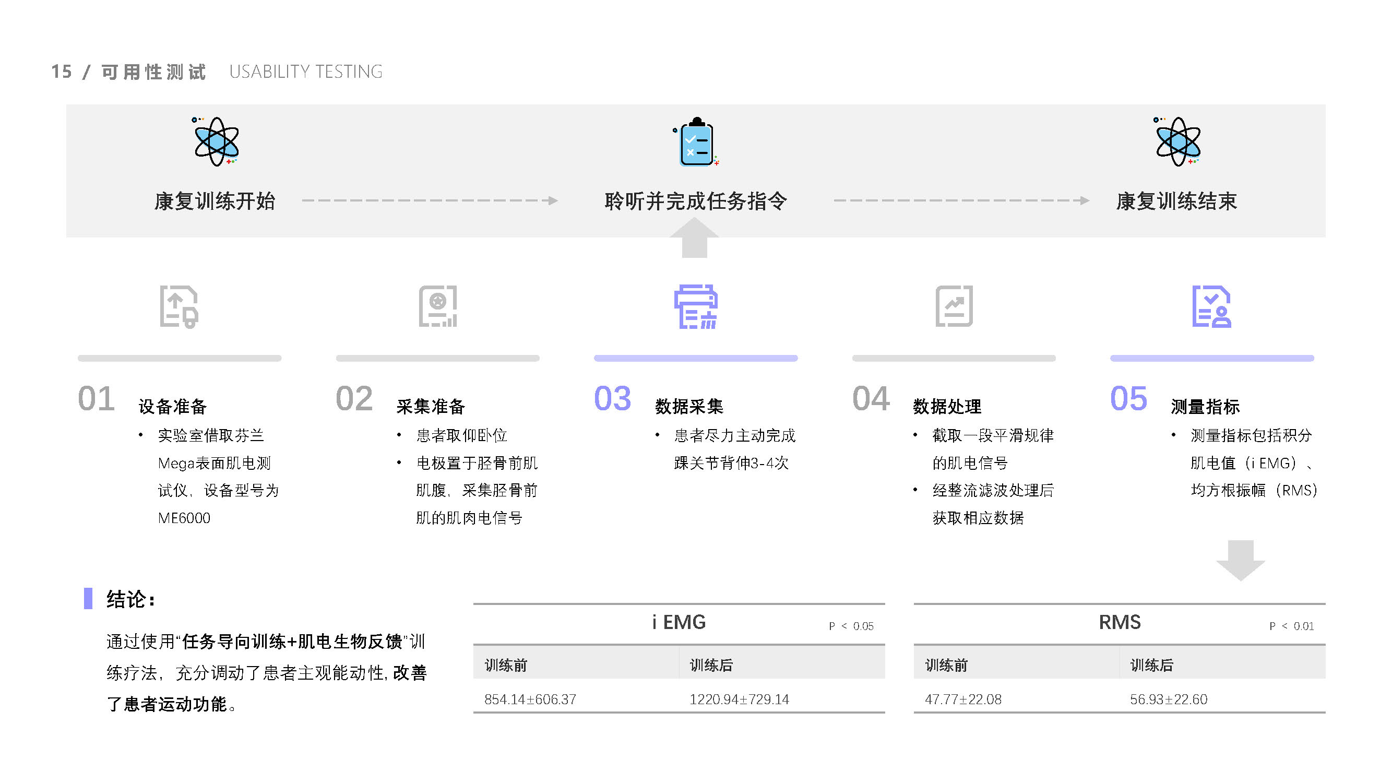Click the gray upload document icon for 设备准备

point(179,306)
